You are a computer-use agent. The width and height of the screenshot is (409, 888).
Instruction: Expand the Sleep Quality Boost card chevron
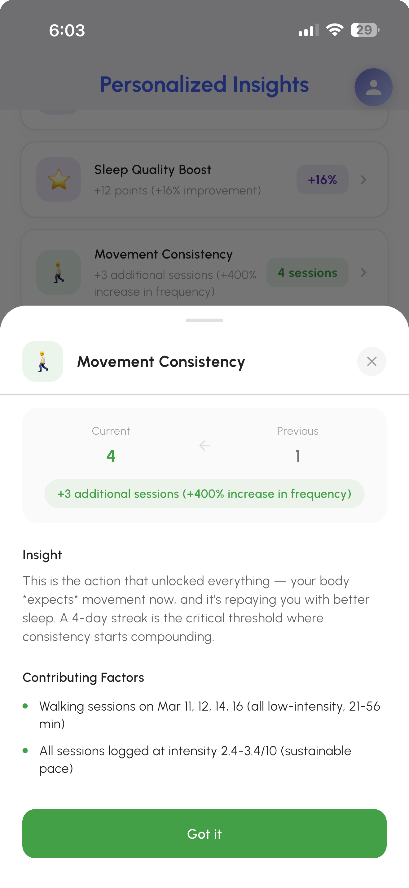point(363,180)
